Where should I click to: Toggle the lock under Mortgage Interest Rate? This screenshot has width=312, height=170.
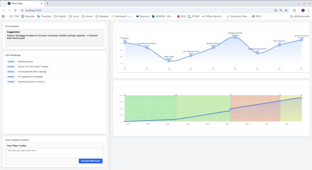(x=257, y=69)
